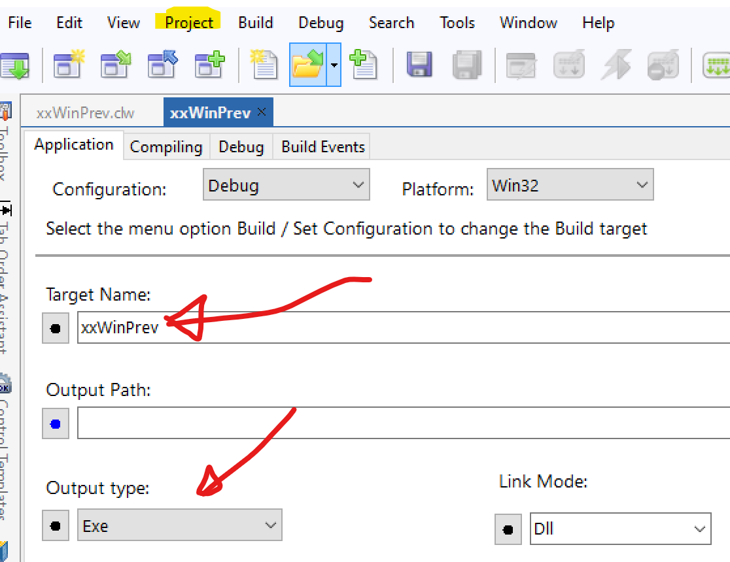The image size is (730, 562).
Task: Open the Project menu
Action: click(189, 23)
